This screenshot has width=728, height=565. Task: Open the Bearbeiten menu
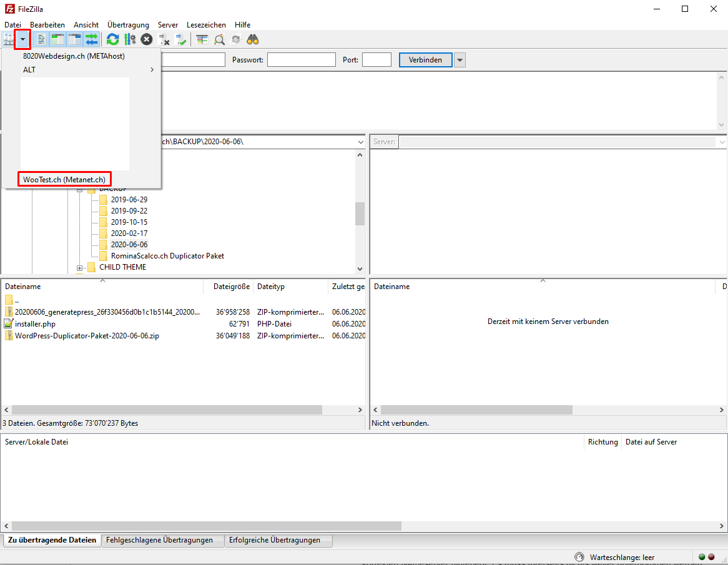tap(47, 24)
